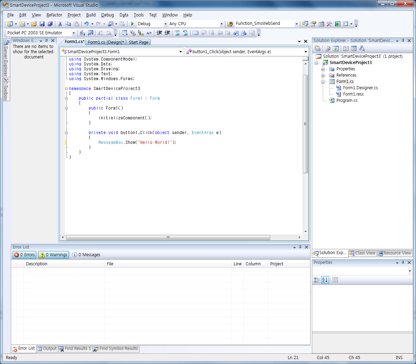This screenshot has width=416, height=364.
Task: Click the Increase Indent toolbar icon
Action: (167, 33)
